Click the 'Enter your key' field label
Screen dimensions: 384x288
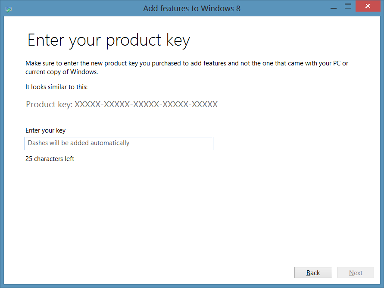click(x=46, y=130)
